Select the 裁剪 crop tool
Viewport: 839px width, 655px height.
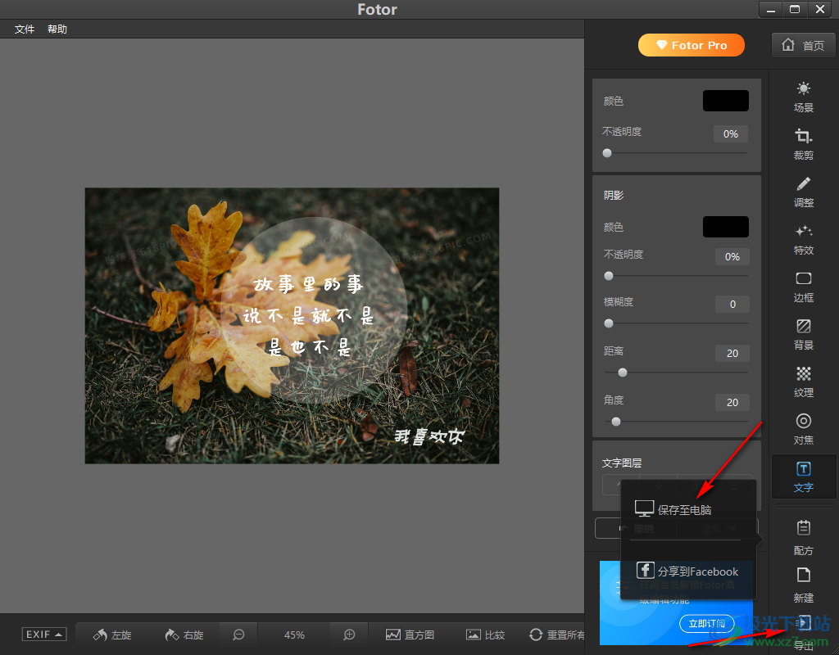(x=803, y=144)
